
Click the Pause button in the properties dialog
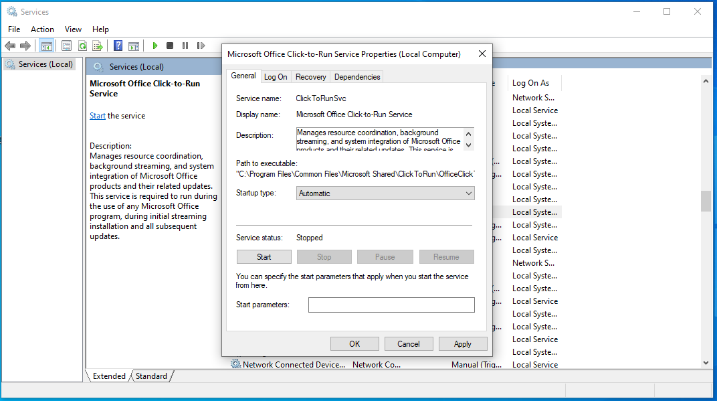pyautogui.click(x=385, y=257)
